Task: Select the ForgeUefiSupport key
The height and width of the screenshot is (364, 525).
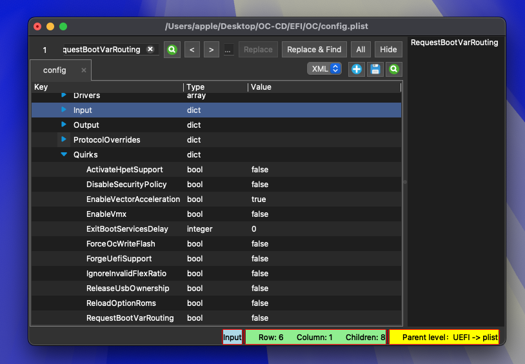Action: point(119,258)
